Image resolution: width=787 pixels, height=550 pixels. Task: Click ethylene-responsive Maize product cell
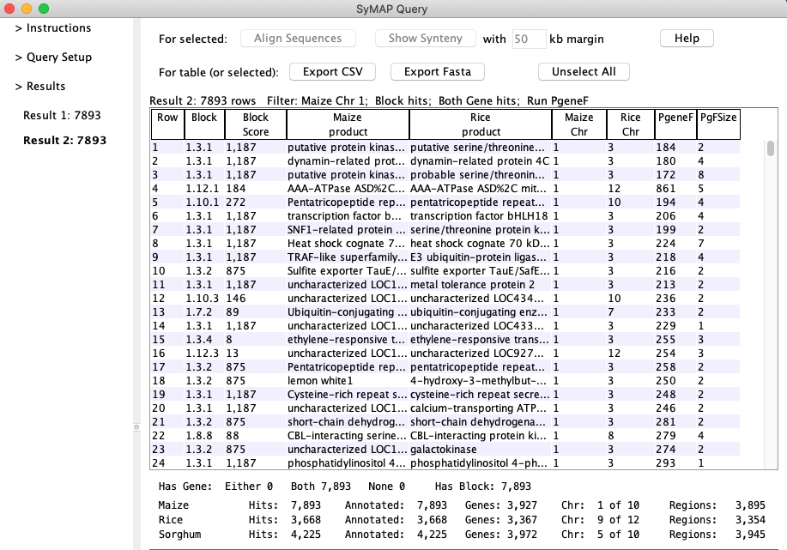348,340
